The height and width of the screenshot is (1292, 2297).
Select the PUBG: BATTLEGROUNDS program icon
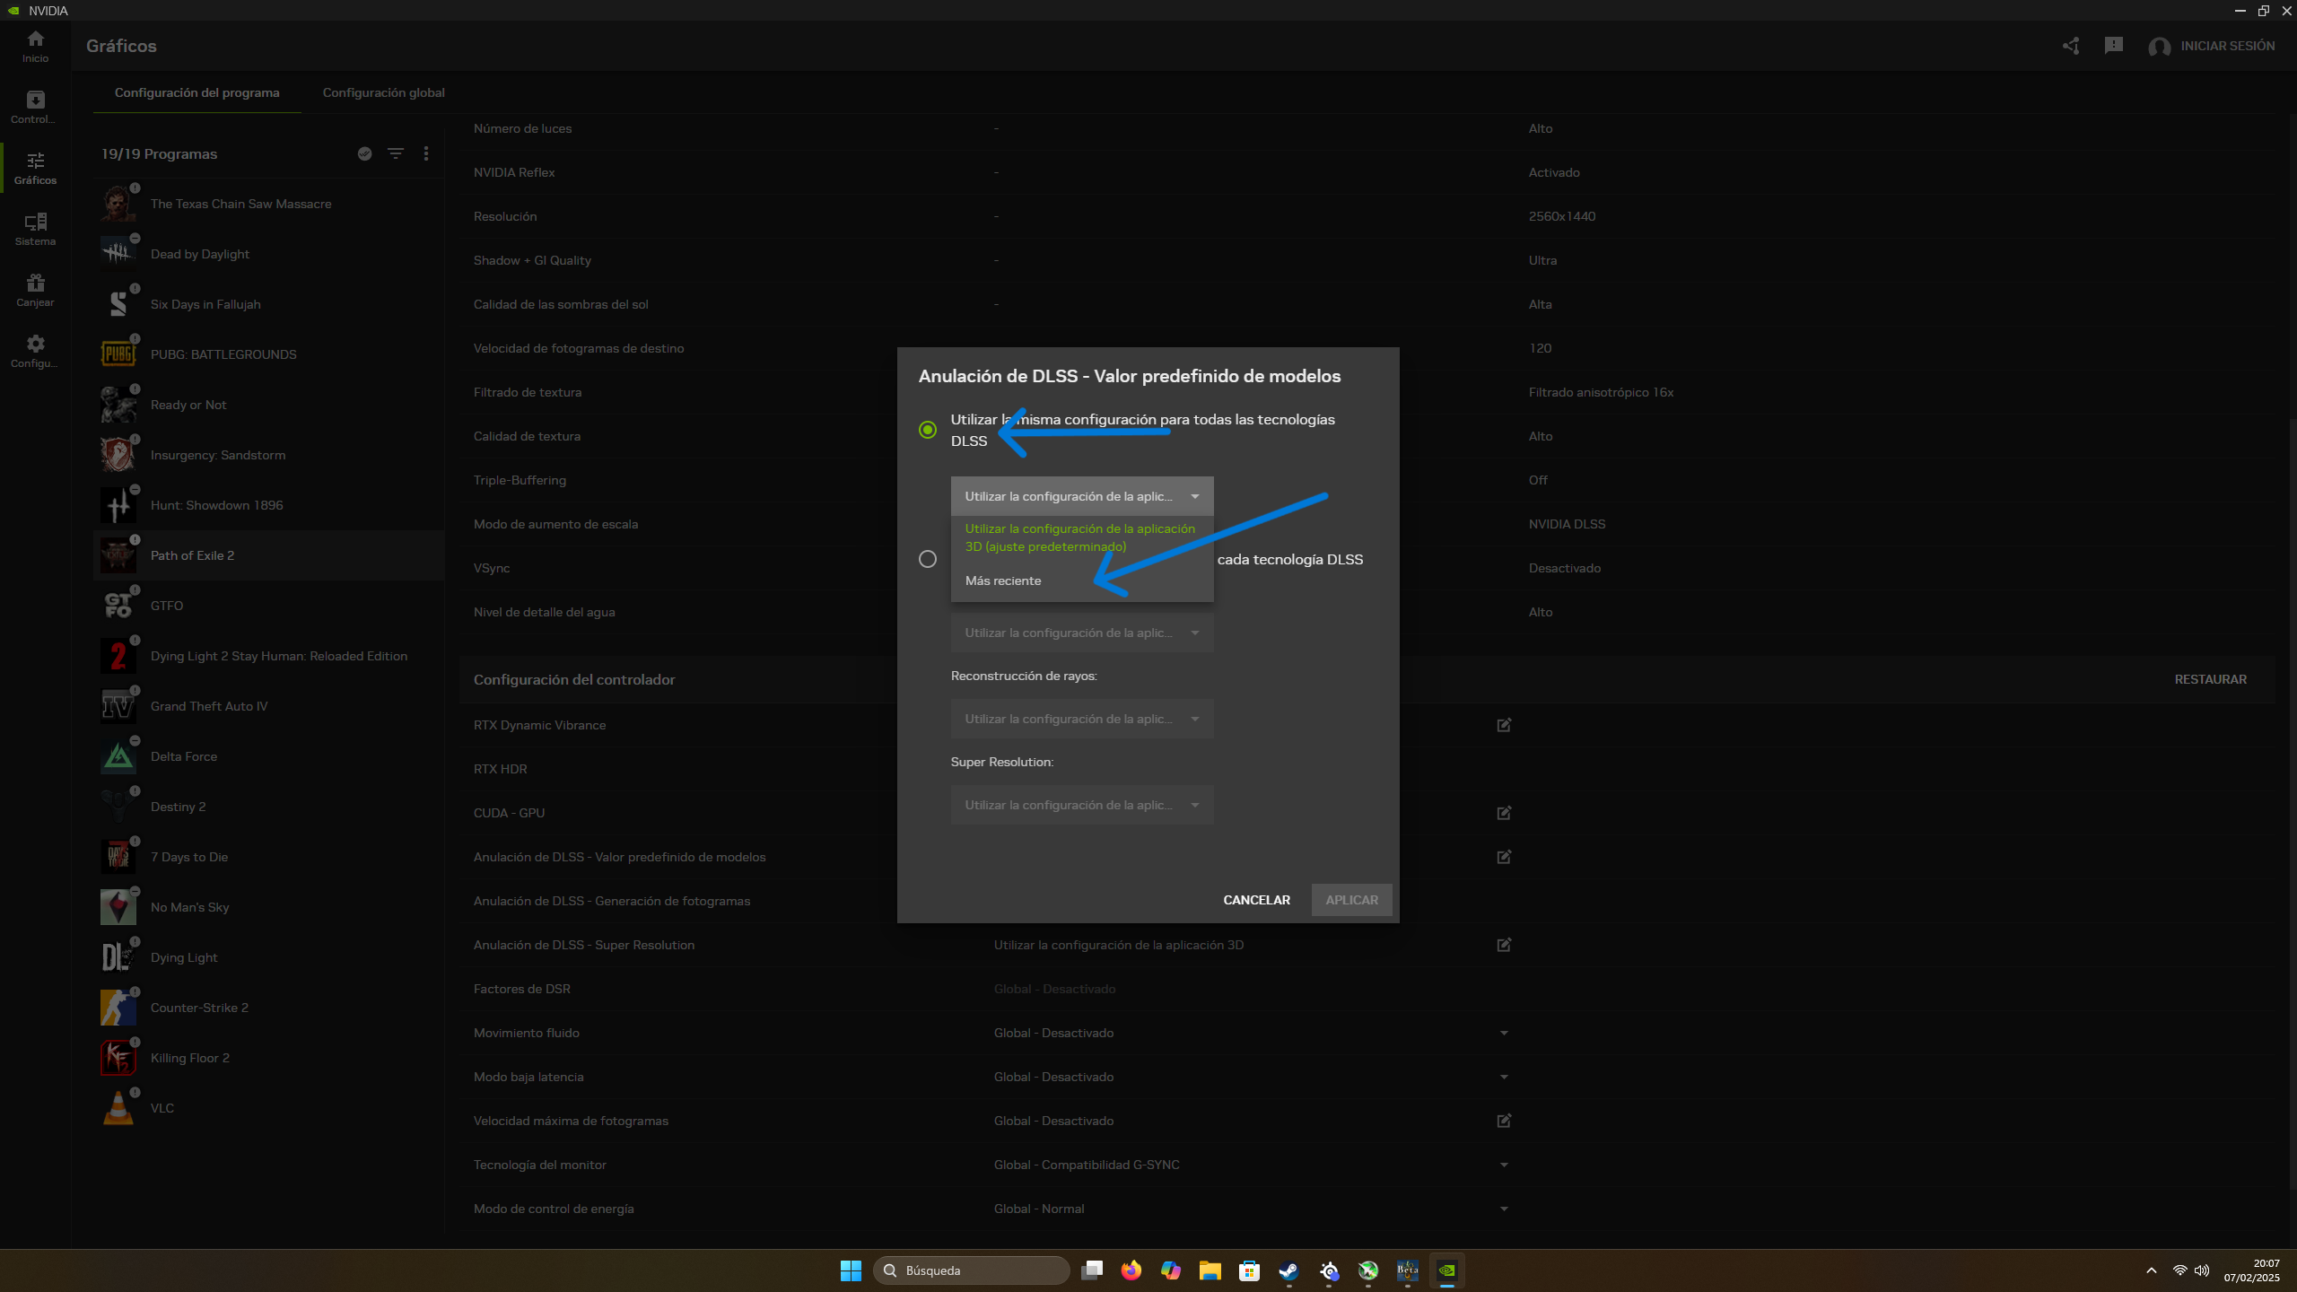click(x=118, y=354)
